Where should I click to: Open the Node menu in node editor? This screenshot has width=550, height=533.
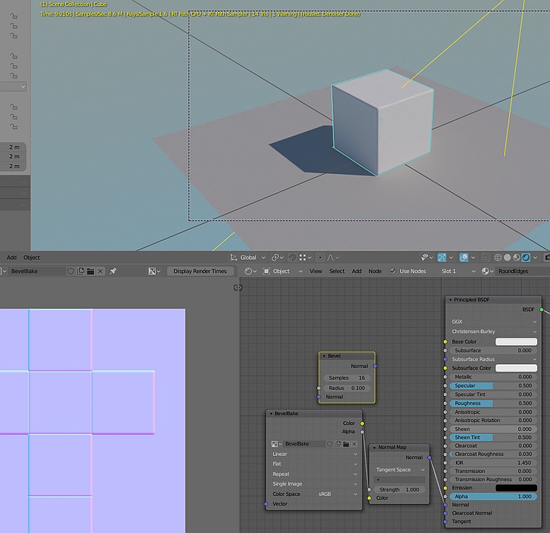[x=375, y=272]
